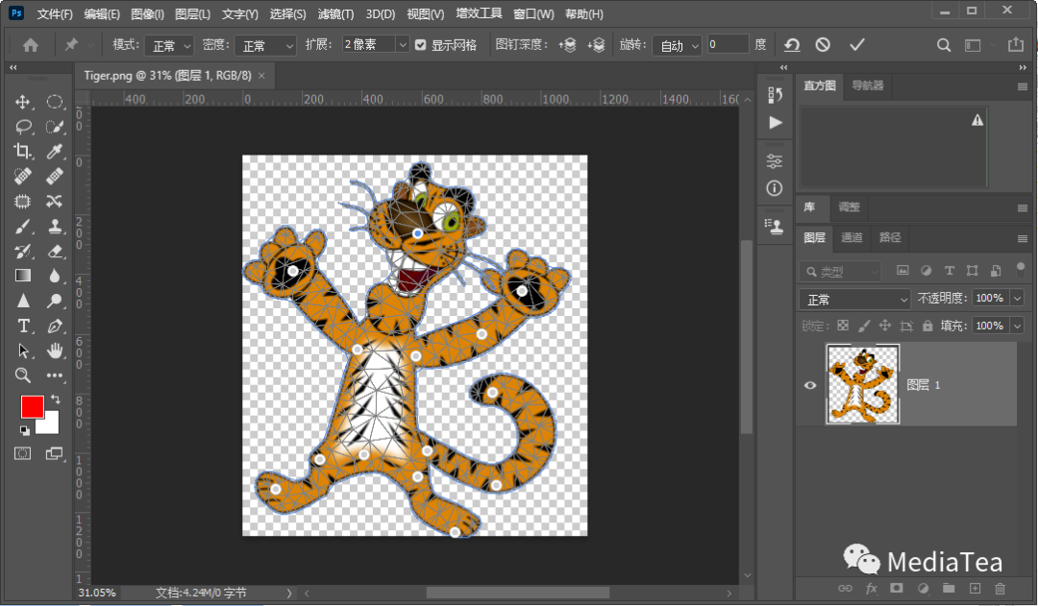Select the Gradient tool
Image resolution: width=1038 pixels, height=606 pixels.
pyautogui.click(x=22, y=276)
